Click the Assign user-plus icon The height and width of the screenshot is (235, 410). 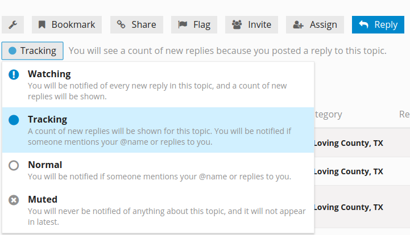pos(298,24)
